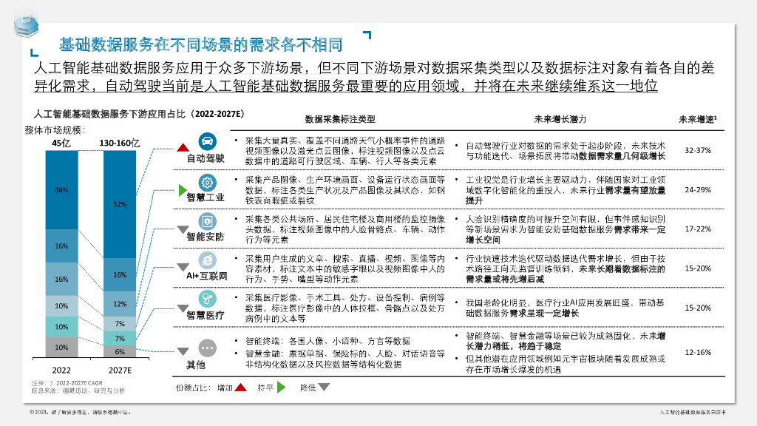The image size is (757, 426).
Task: Click the 自动驾驶 car icon
Action: (x=207, y=140)
